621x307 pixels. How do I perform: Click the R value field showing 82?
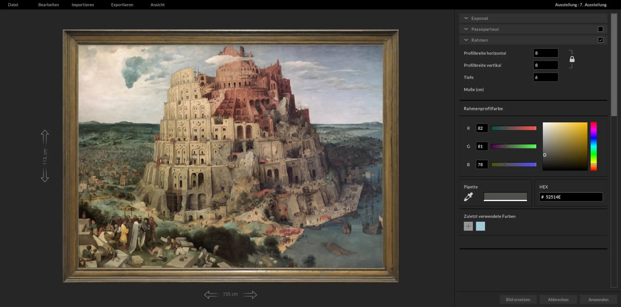[482, 128]
